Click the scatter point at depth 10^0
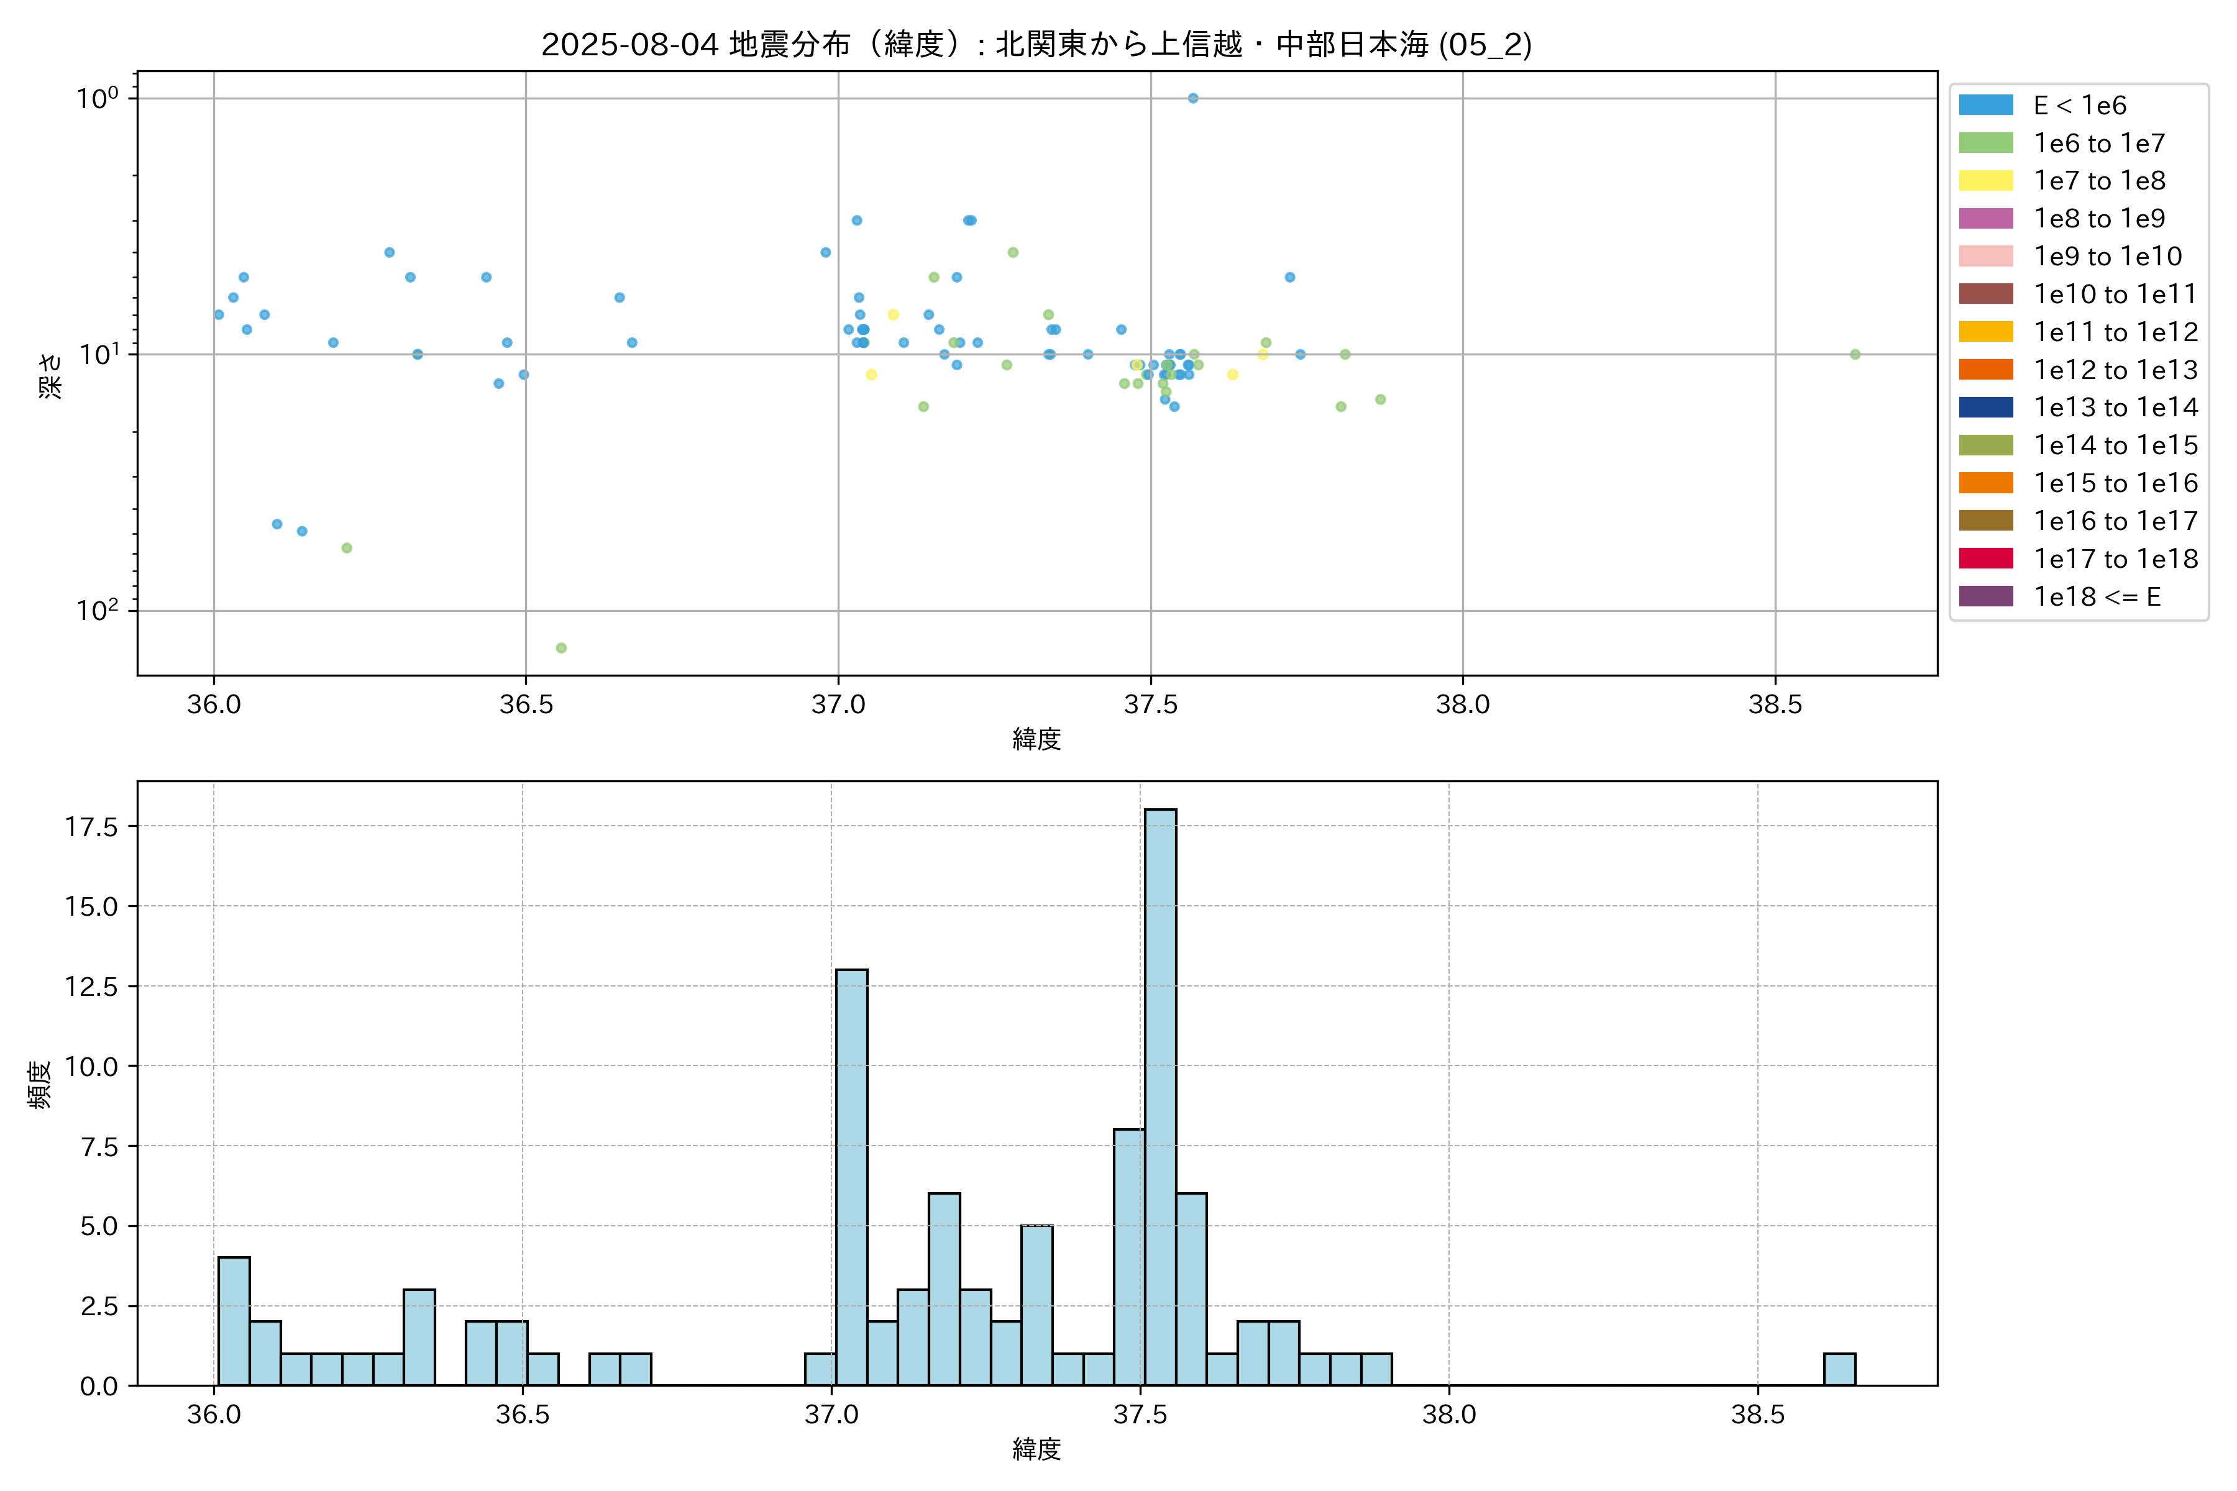 click(x=1192, y=98)
